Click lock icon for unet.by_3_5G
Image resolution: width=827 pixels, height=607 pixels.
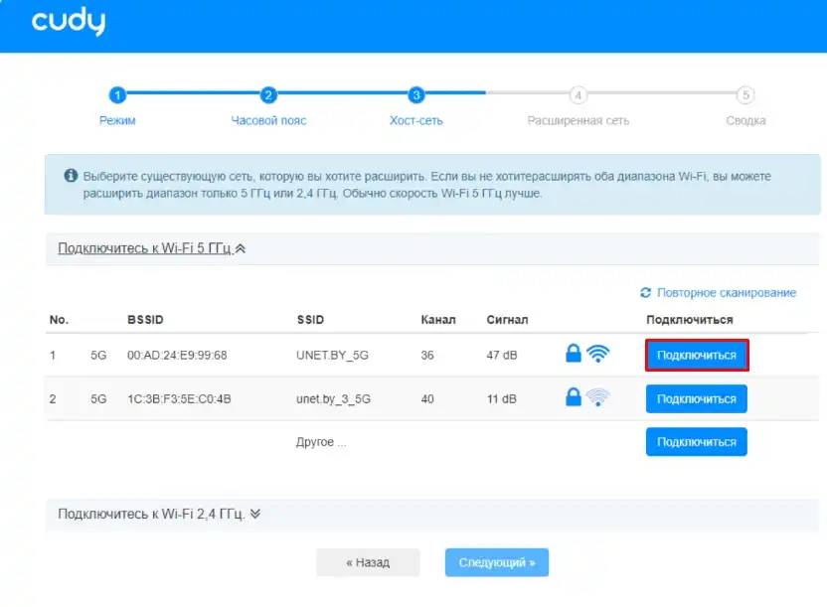(574, 396)
